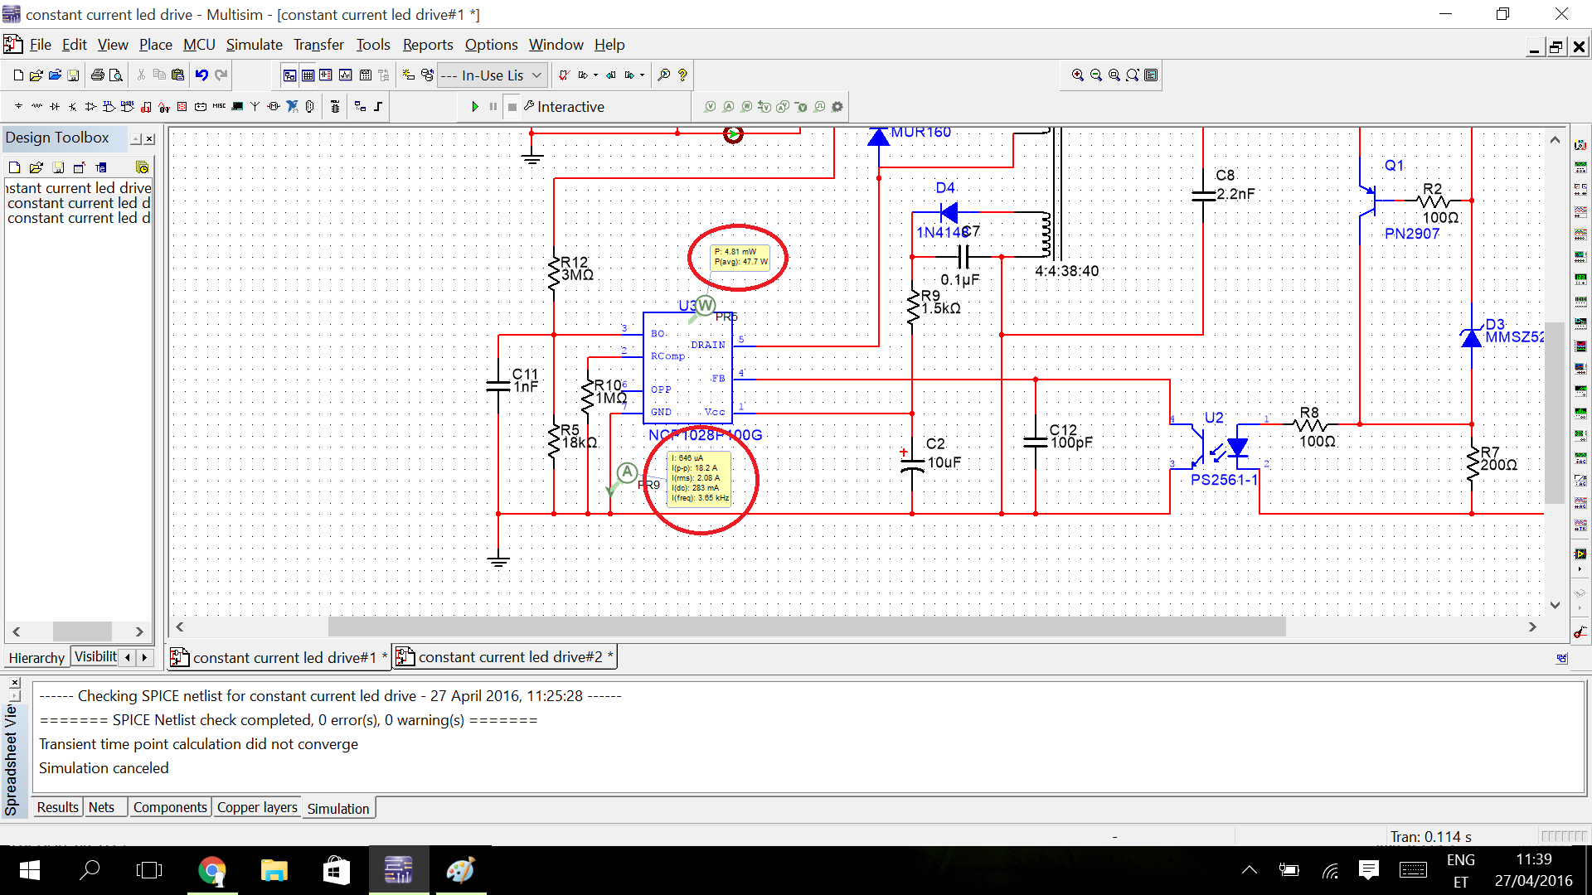The image size is (1592, 895).
Task: Open the Grapher toolbar icon
Action: [345, 75]
